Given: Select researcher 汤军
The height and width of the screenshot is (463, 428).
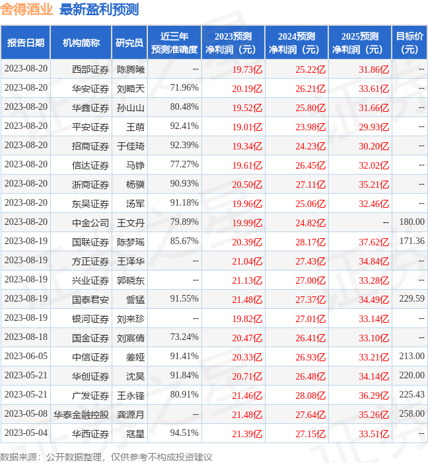Looking at the screenshot, I should [x=135, y=204].
